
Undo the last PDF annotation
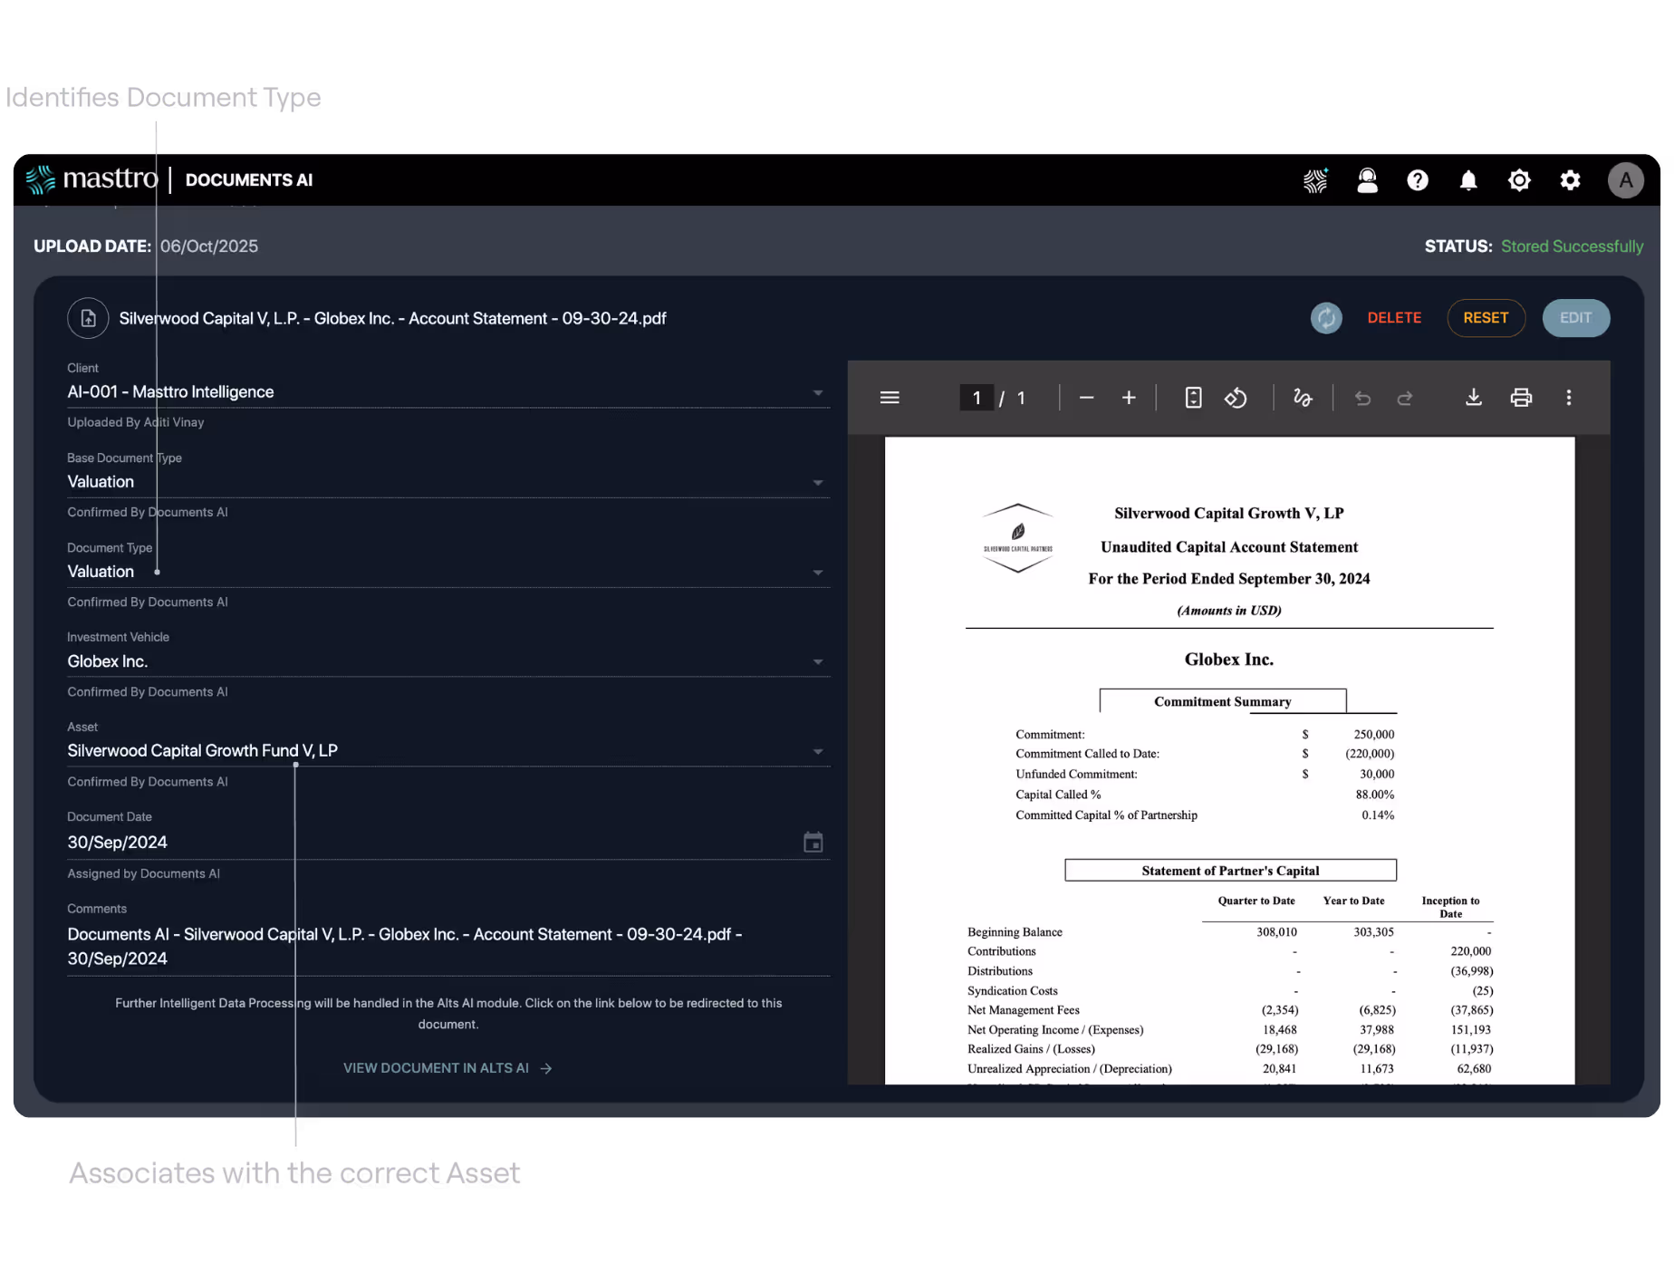[1362, 398]
